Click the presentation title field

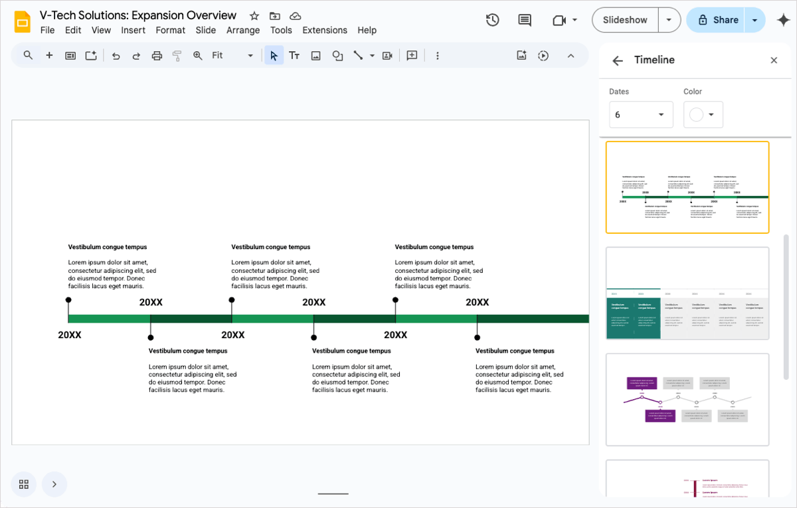point(138,15)
